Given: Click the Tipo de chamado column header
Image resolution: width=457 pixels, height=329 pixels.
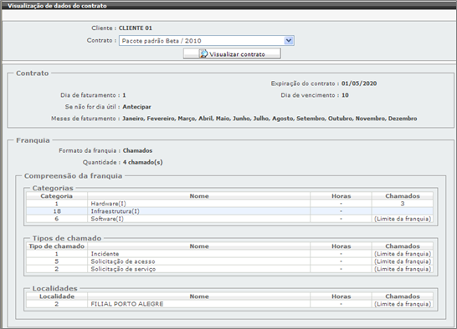Looking at the screenshot, I should pos(57,246).
